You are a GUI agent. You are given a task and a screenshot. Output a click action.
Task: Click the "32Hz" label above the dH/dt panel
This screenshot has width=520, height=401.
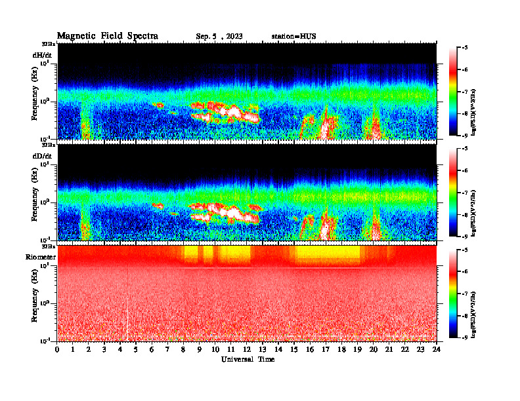(x=49, y=44)
